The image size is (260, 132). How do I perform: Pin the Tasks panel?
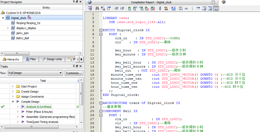click(x=74, y=66)
